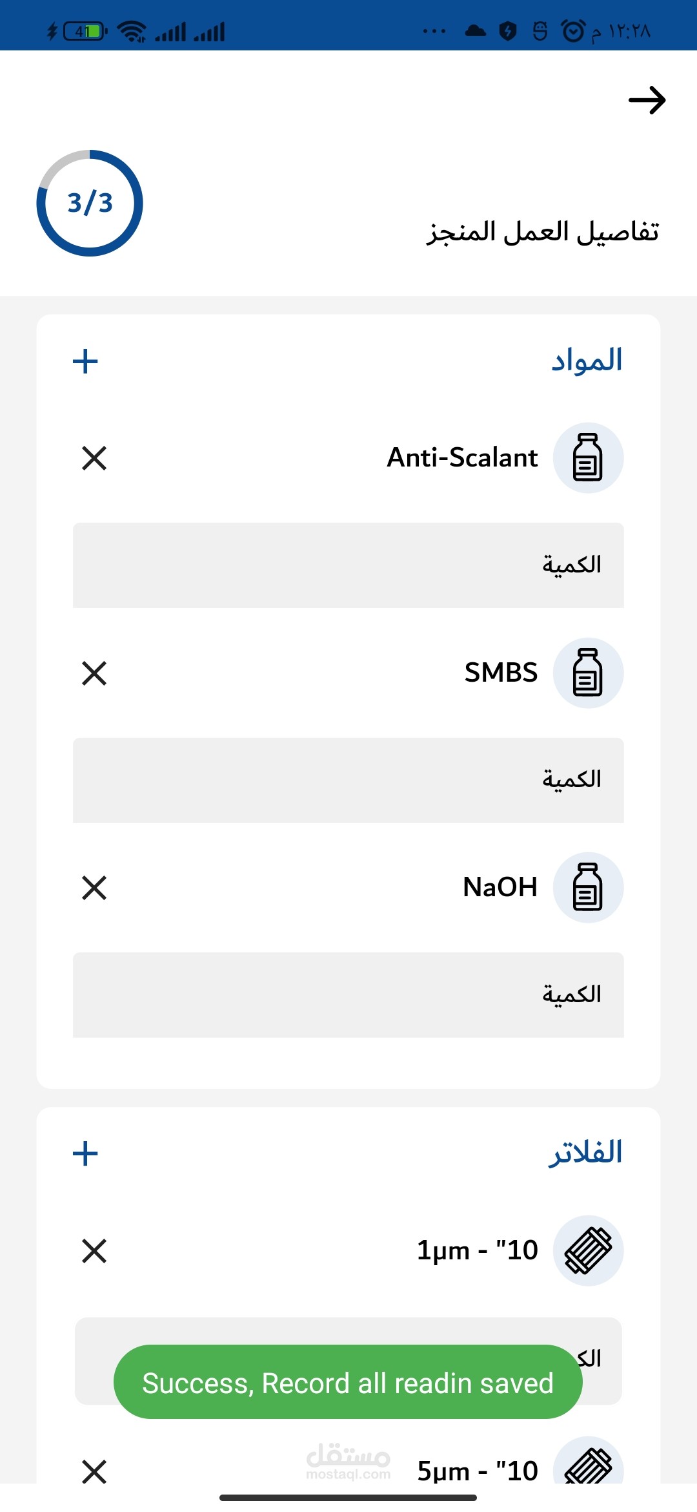Tap the SMBS bottle icon

coord(588,673)
